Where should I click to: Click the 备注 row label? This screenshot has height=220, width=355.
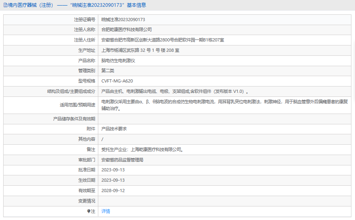click(x=91, y=150)
